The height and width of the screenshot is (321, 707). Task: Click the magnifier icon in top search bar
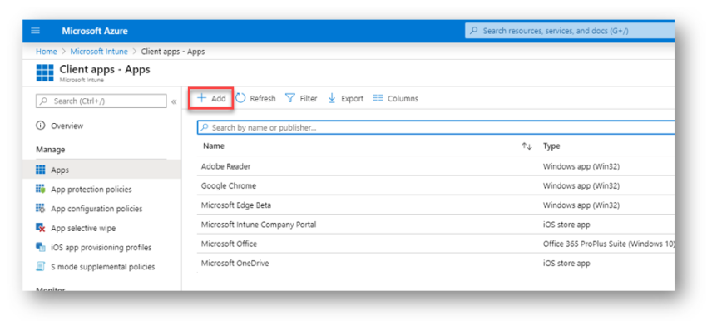[473, 31]
